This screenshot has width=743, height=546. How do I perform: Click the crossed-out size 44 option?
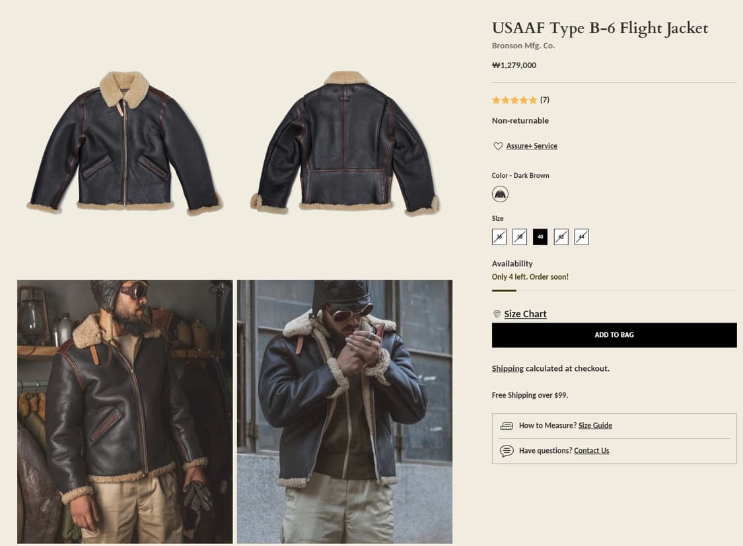click(x=581, y=237)
